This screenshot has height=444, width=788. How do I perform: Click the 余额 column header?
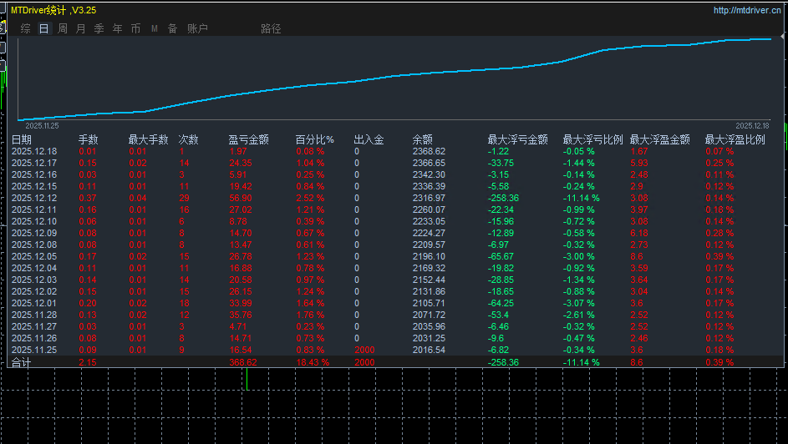(423, 139)
